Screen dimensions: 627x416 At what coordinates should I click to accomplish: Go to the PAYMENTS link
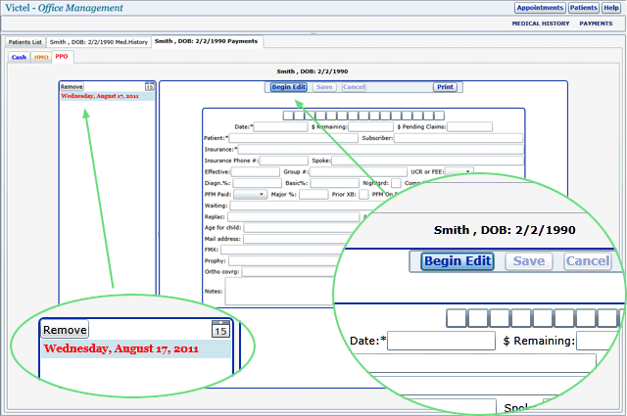coord(596,23)
